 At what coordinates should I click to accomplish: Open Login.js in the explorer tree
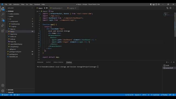click(x=20, y=26)
